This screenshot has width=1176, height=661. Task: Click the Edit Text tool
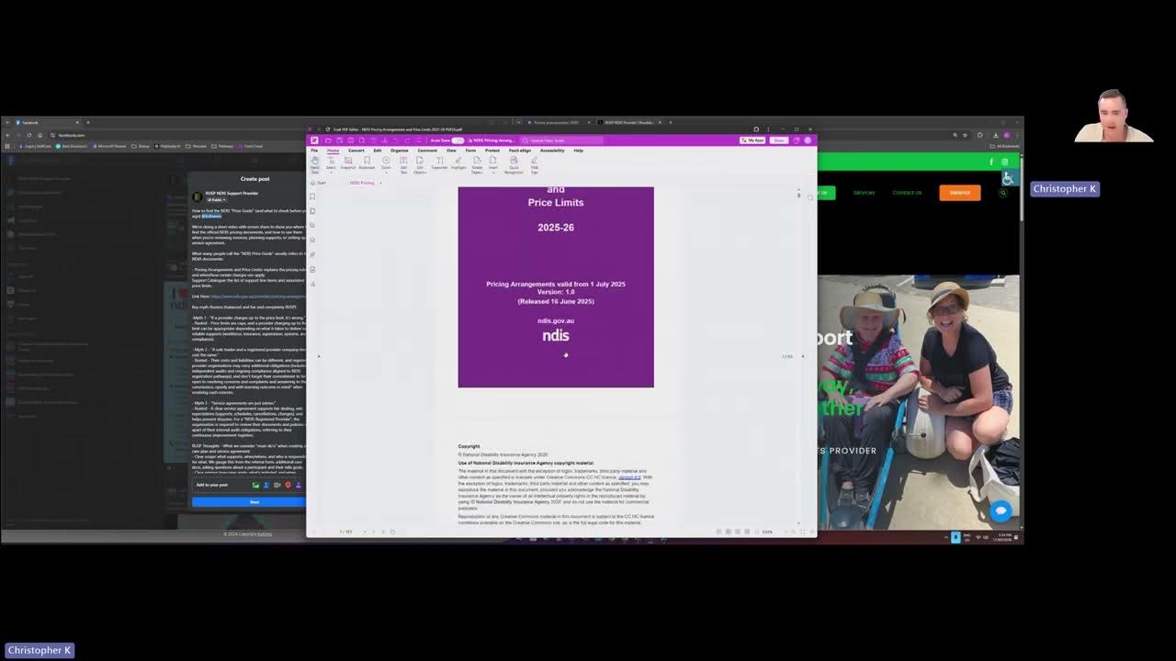tap(403, 164)
